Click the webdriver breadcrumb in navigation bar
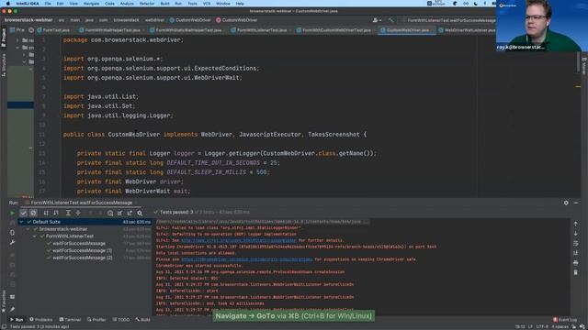 pos(154,20)
